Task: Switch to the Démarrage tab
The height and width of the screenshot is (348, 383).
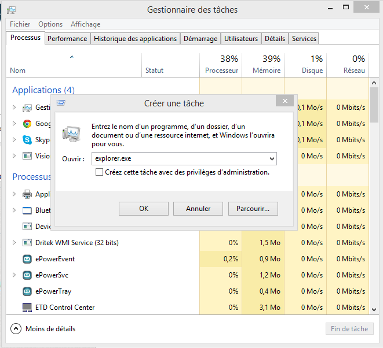Action: coord(200,39)
